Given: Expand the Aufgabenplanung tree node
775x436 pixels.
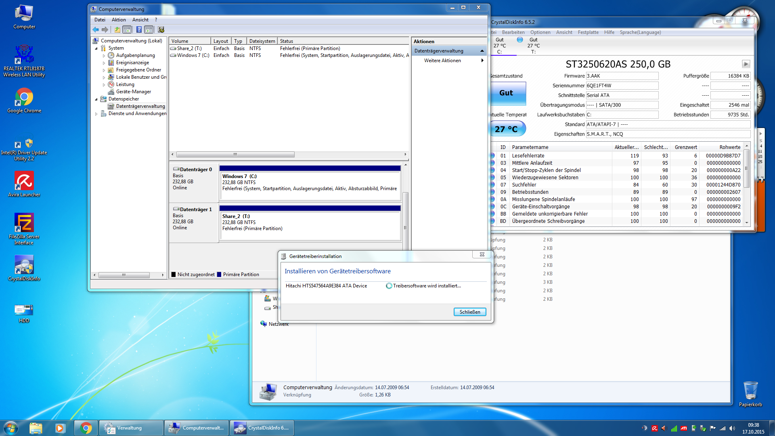Looking at the screenshot, I should click(104, 56).
